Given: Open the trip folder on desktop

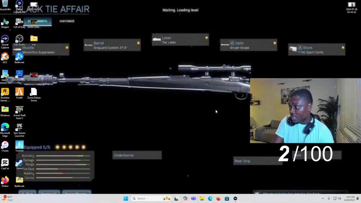Looking at the screenshot, I should tap(34, 39).
